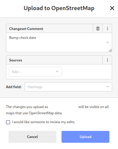Click the Changeset Comment header label
Screen dimensions: 118x149
[26, 29]
